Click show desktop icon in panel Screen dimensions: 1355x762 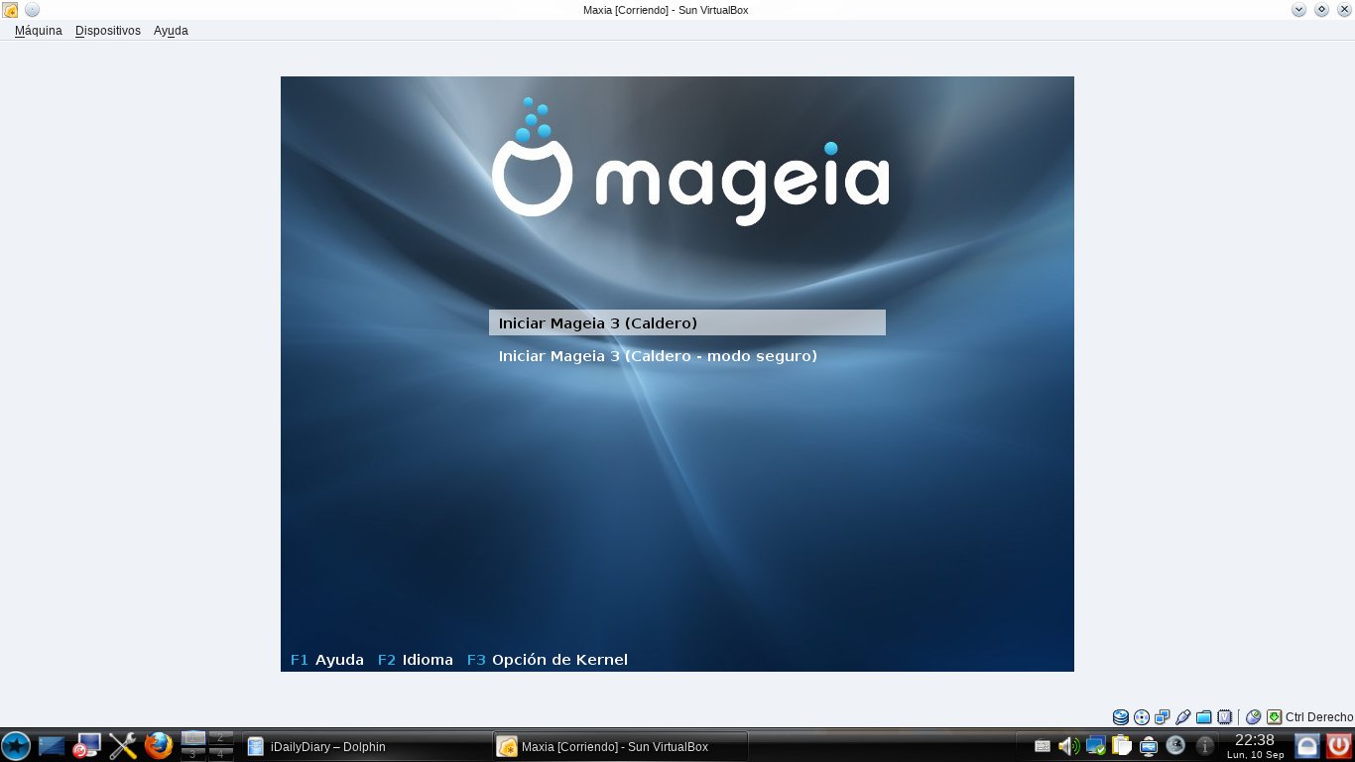pyautogui.click(x=52, y=746)
